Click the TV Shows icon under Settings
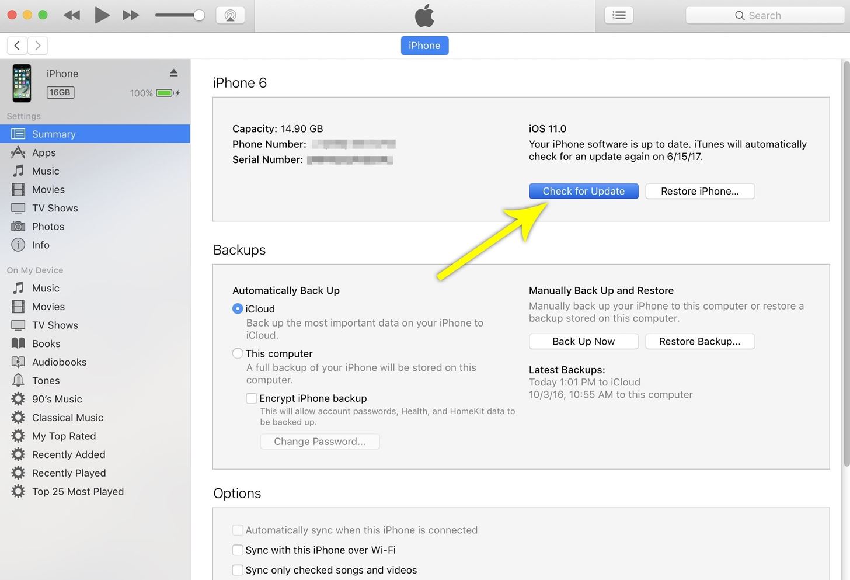Image resolution: width=850 pixels, height=580 pixels. [19, 208]
